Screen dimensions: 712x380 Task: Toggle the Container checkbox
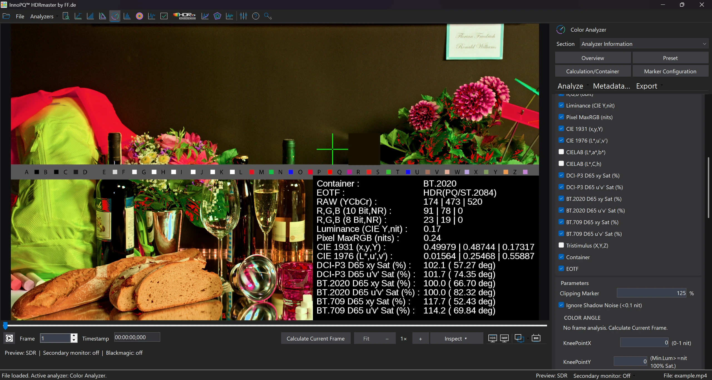point(561,257)
